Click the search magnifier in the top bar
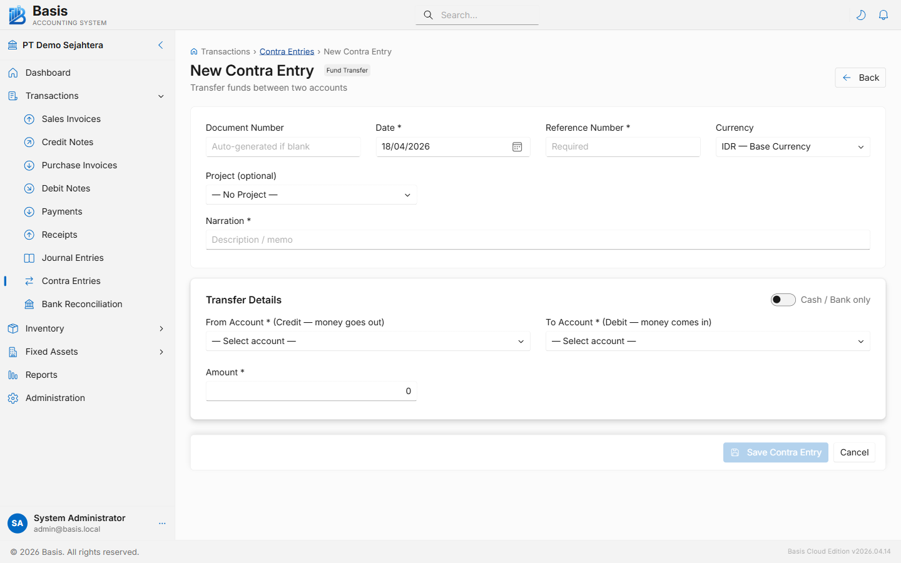The image size is (901, 563). tap(428, 14)
